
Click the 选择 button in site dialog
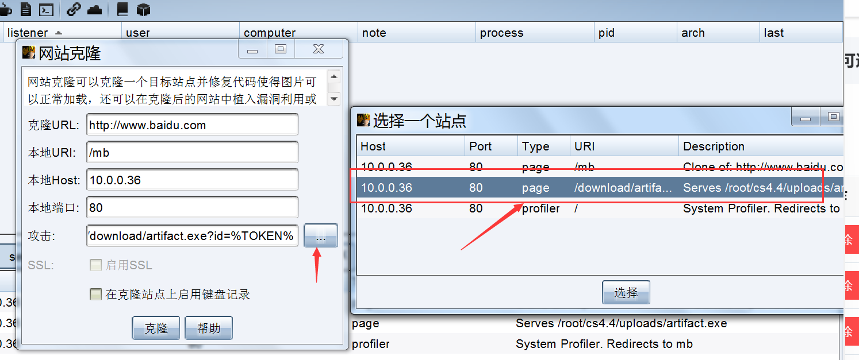[626, 293]
